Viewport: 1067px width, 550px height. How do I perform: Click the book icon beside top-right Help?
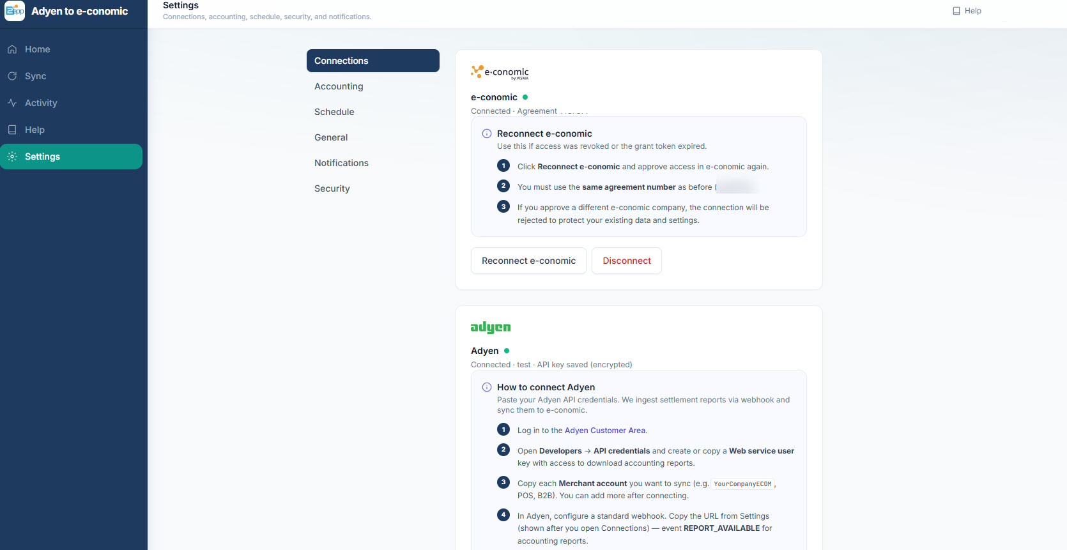point(956,11)
